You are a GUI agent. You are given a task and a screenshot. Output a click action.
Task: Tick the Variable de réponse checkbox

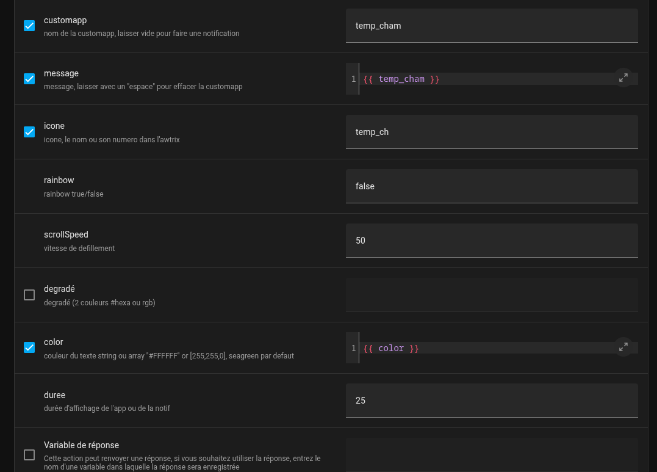(29, 455)
